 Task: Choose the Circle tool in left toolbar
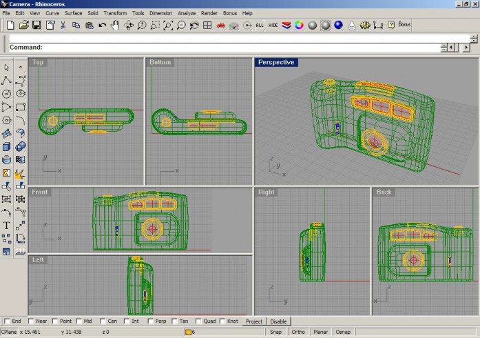tap(6, 94)
